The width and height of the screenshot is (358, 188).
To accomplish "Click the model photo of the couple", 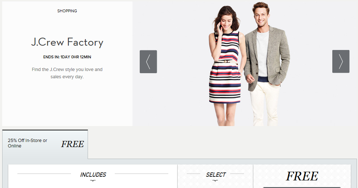I will 249,64.
